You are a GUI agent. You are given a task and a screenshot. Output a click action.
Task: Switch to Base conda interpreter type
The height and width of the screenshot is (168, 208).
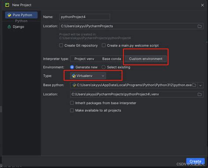click(x=111, y=59)
